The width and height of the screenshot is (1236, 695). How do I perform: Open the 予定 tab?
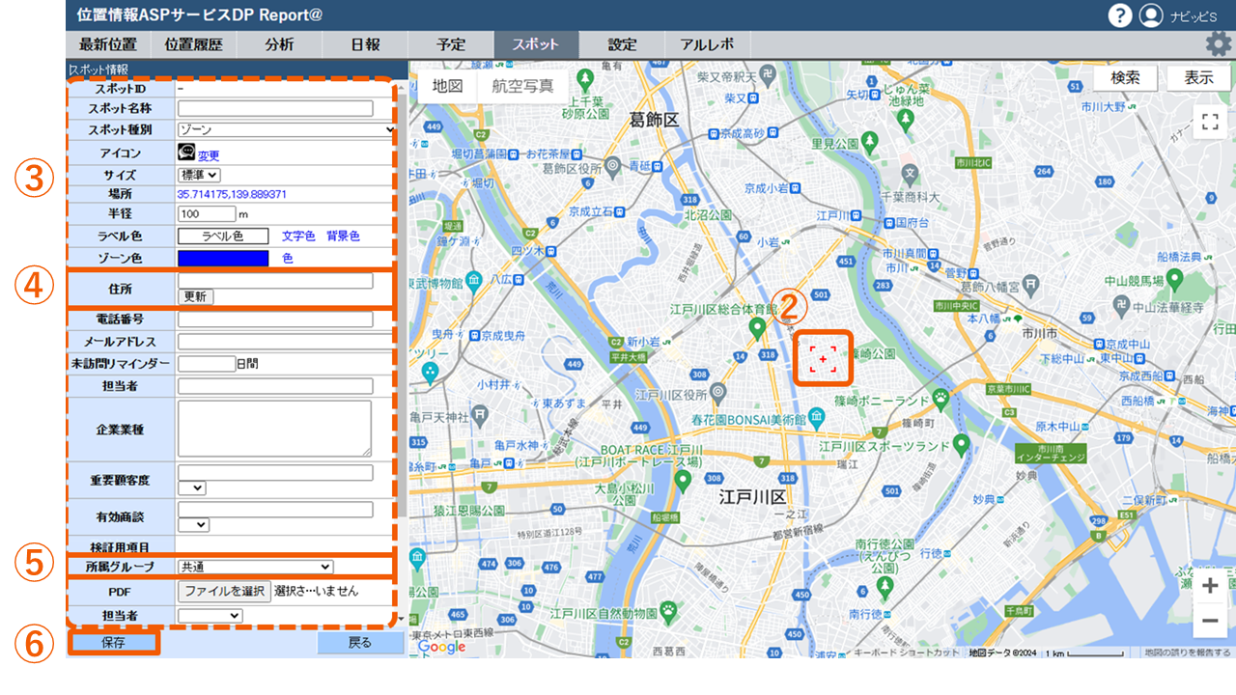(x=450, y=44)
